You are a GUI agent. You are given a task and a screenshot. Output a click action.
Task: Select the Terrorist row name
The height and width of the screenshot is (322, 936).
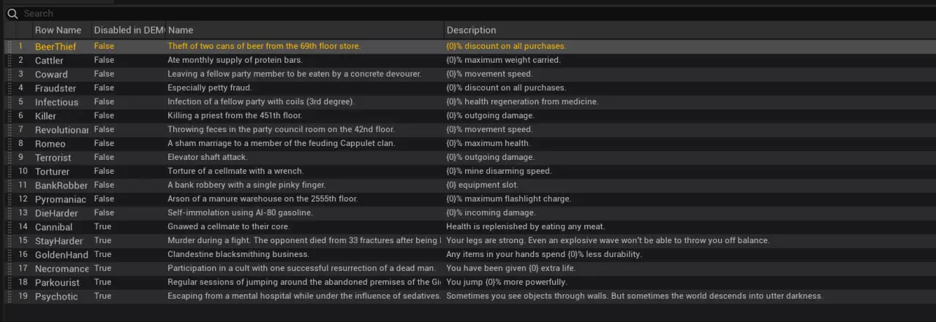point(53,158)
